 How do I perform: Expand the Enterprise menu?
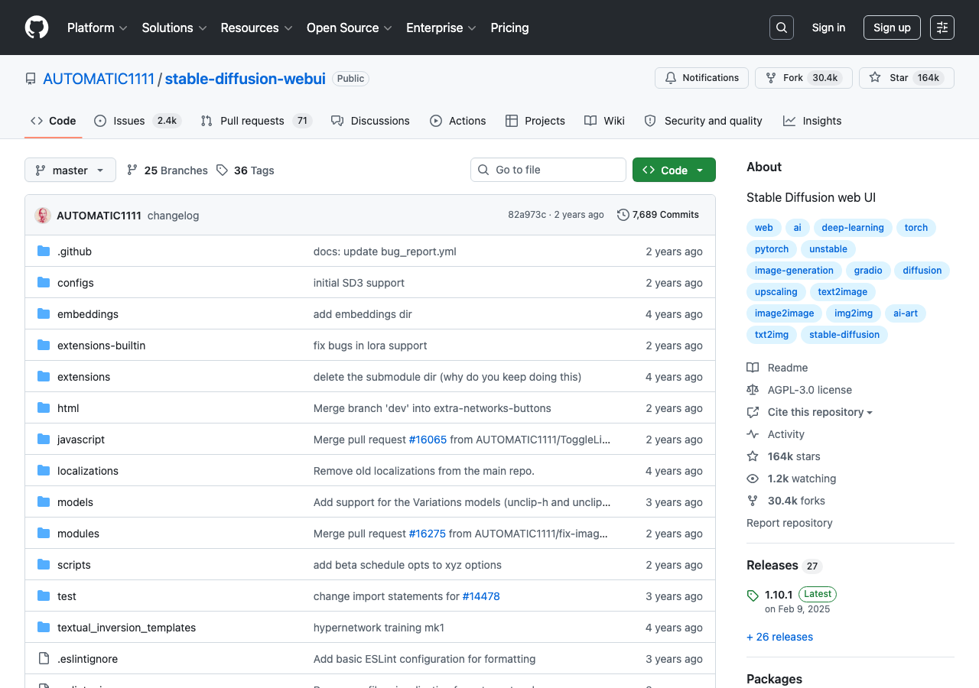(441, 28)
